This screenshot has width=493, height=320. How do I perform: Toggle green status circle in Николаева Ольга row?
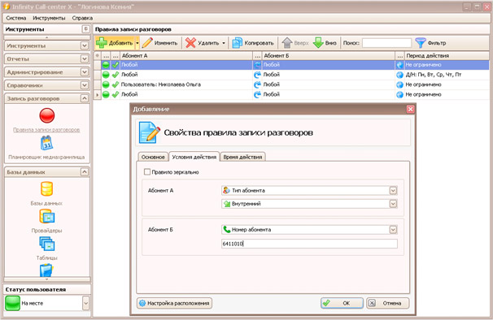[x=106, y=84]
